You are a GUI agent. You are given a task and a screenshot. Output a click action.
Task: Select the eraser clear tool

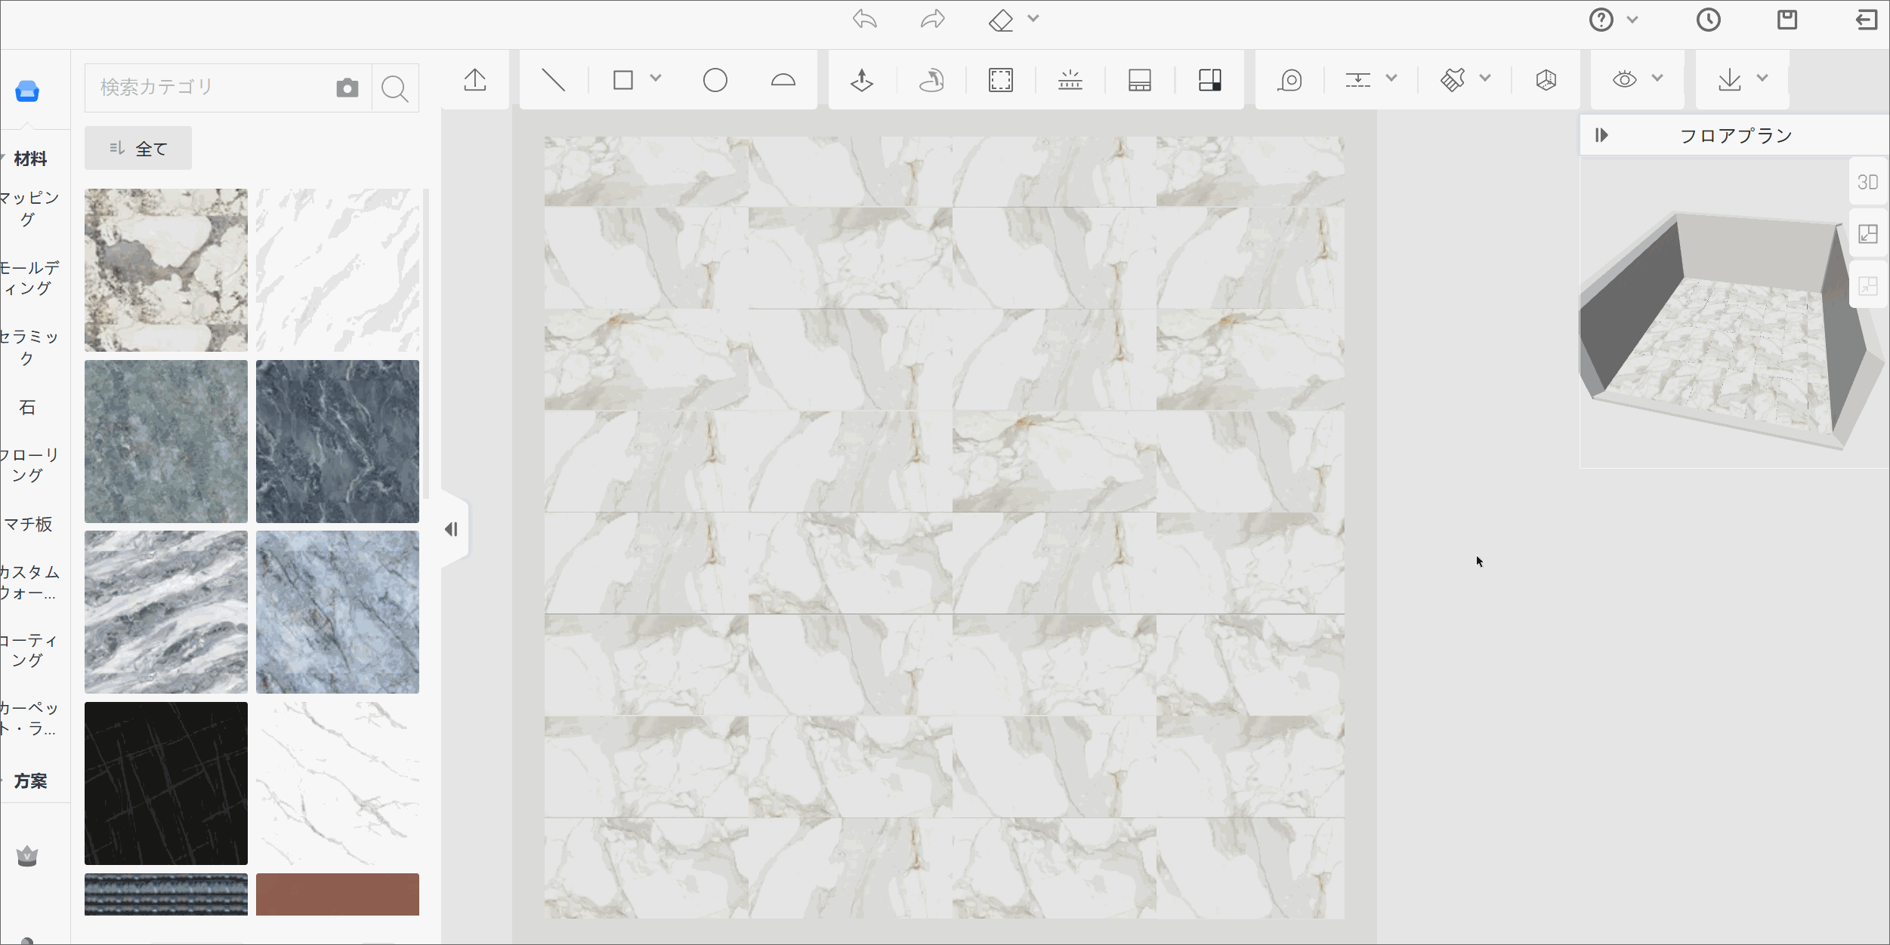coord(1001,20)
